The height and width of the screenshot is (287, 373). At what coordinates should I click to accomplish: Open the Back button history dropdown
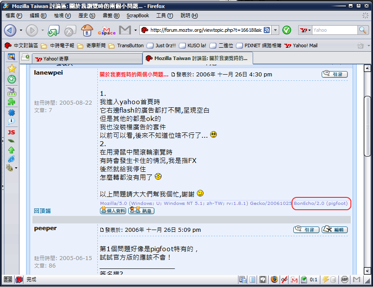click(x=21, y=30)
